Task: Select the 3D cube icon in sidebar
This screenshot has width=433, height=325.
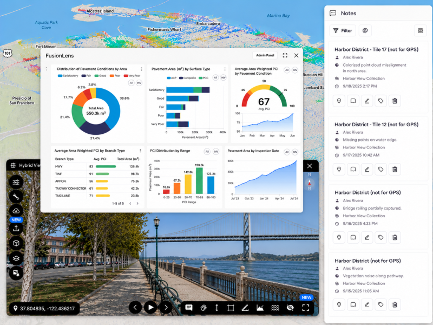Action: (16, 243)
